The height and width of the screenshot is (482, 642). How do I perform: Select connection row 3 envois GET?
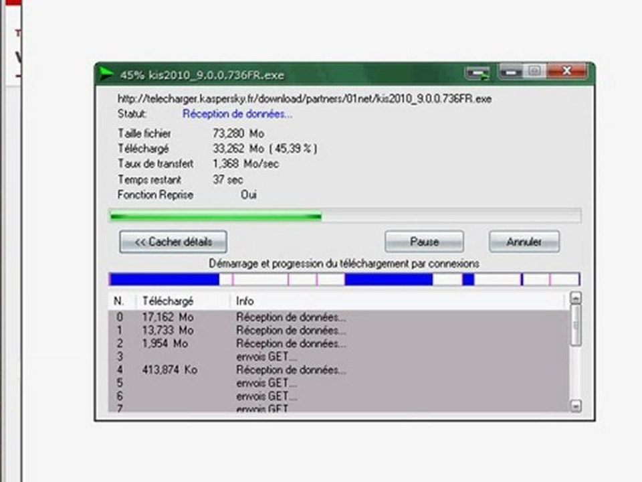(338, 357)
